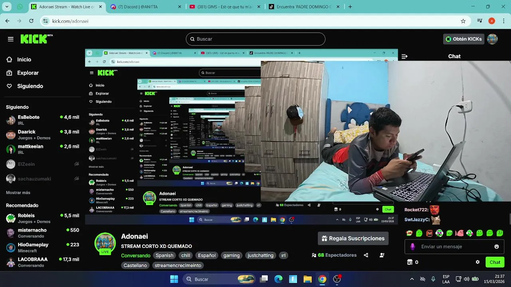Click Chrome profile avatar icon
Screen dimensions: 511x287
pyautogui.click(x=491, y=21)
